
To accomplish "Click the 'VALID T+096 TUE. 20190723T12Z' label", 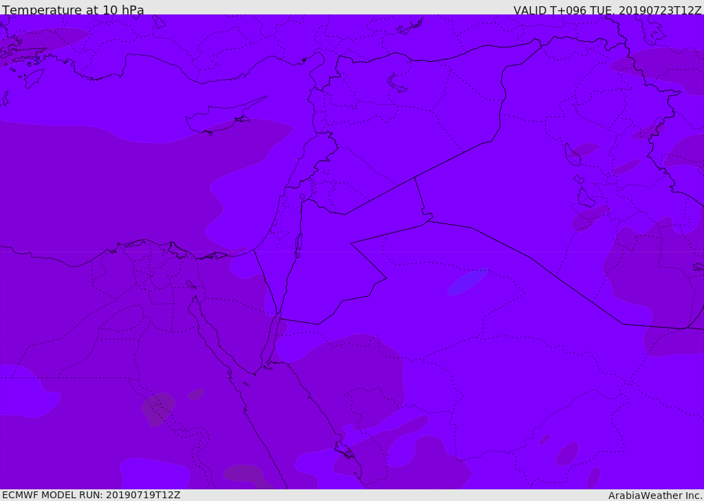I will coord(608,10).
